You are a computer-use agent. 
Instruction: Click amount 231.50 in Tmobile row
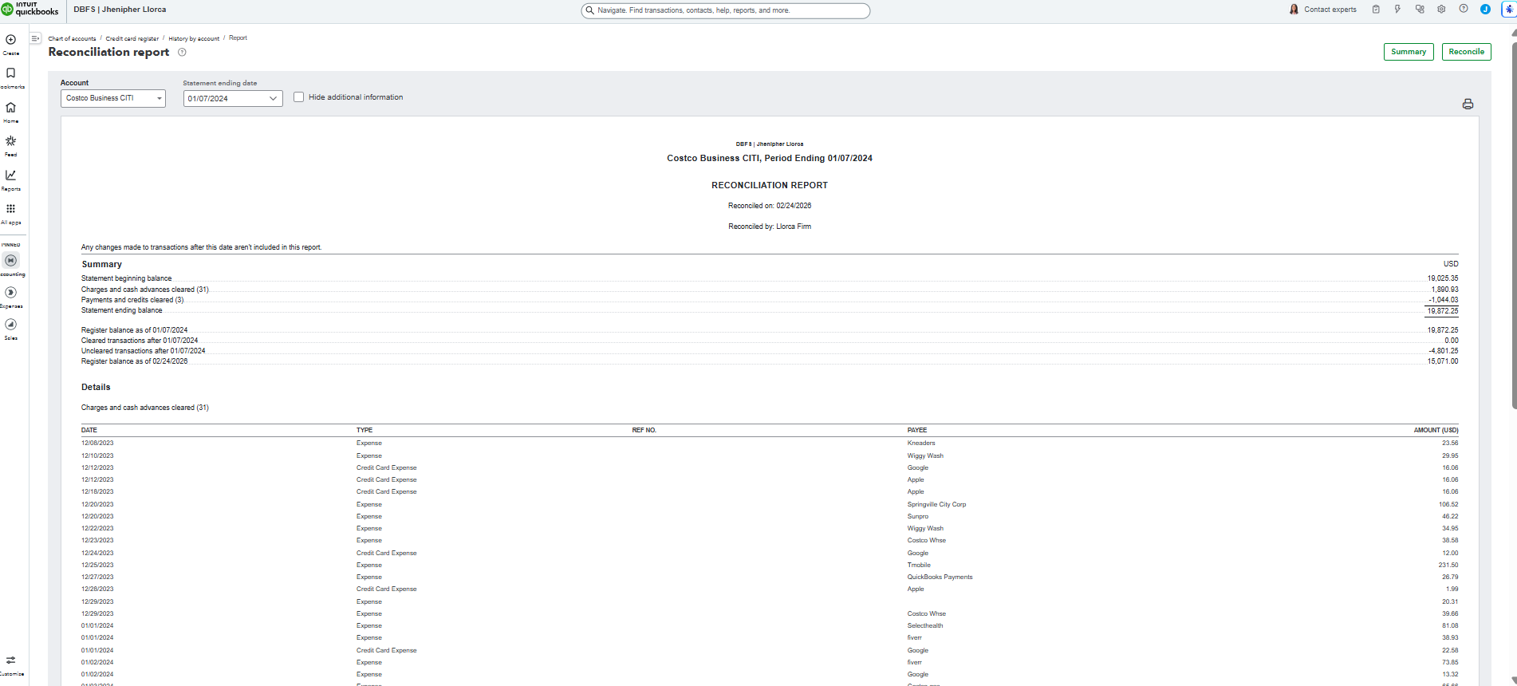(1448, 565)
